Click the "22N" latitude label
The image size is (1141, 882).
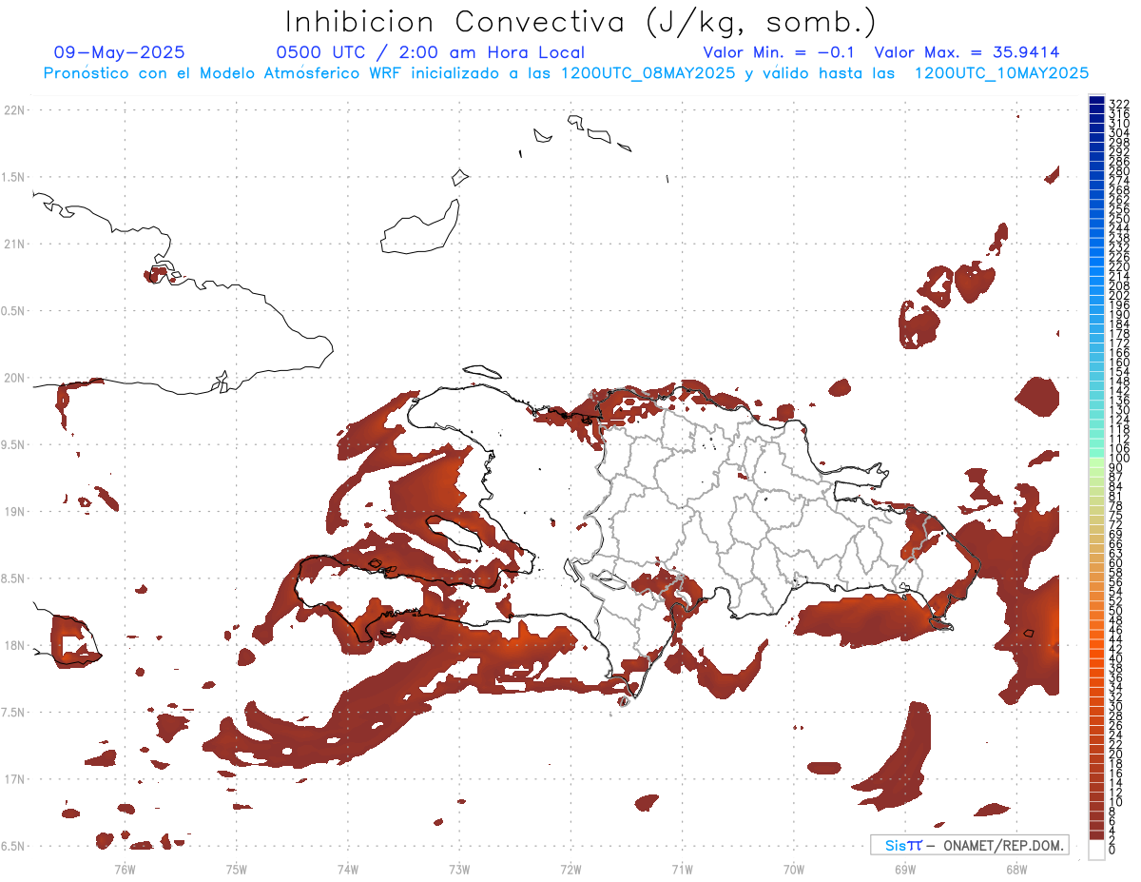[13, 110]
